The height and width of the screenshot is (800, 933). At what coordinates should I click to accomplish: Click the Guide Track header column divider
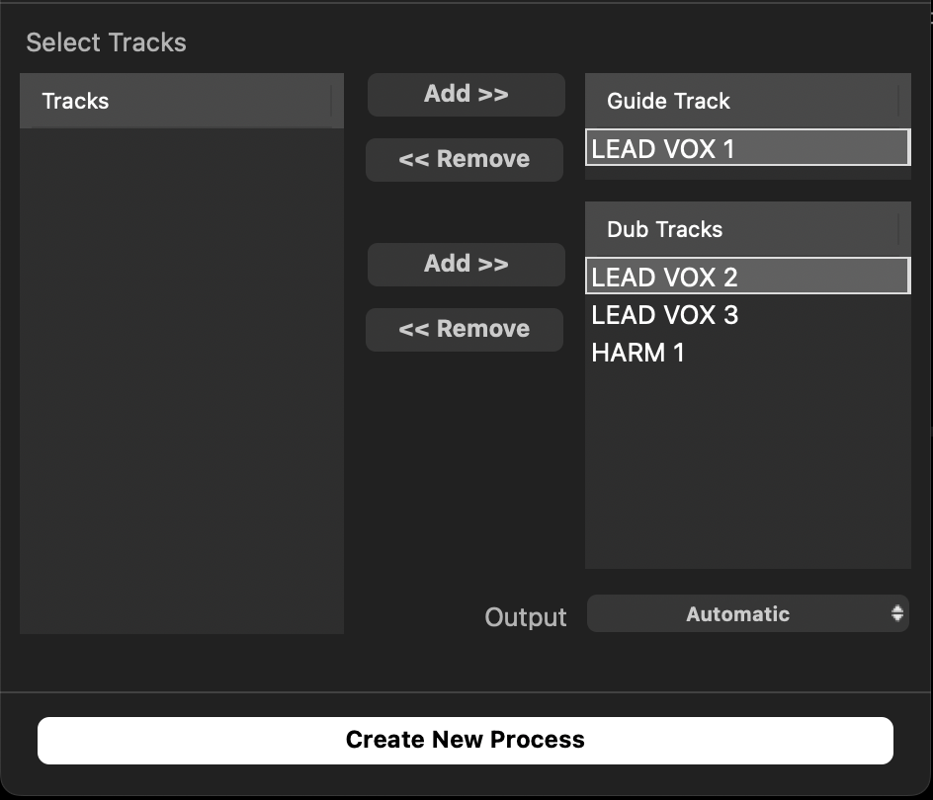(898, 101)
